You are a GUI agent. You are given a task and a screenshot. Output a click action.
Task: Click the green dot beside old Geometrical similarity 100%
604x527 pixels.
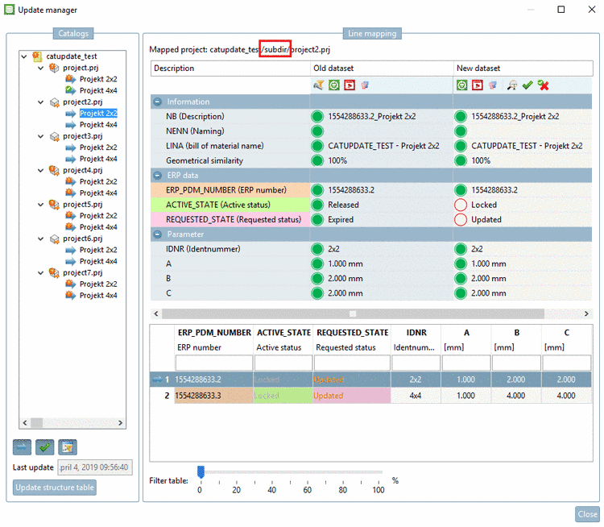click(317, 161)
